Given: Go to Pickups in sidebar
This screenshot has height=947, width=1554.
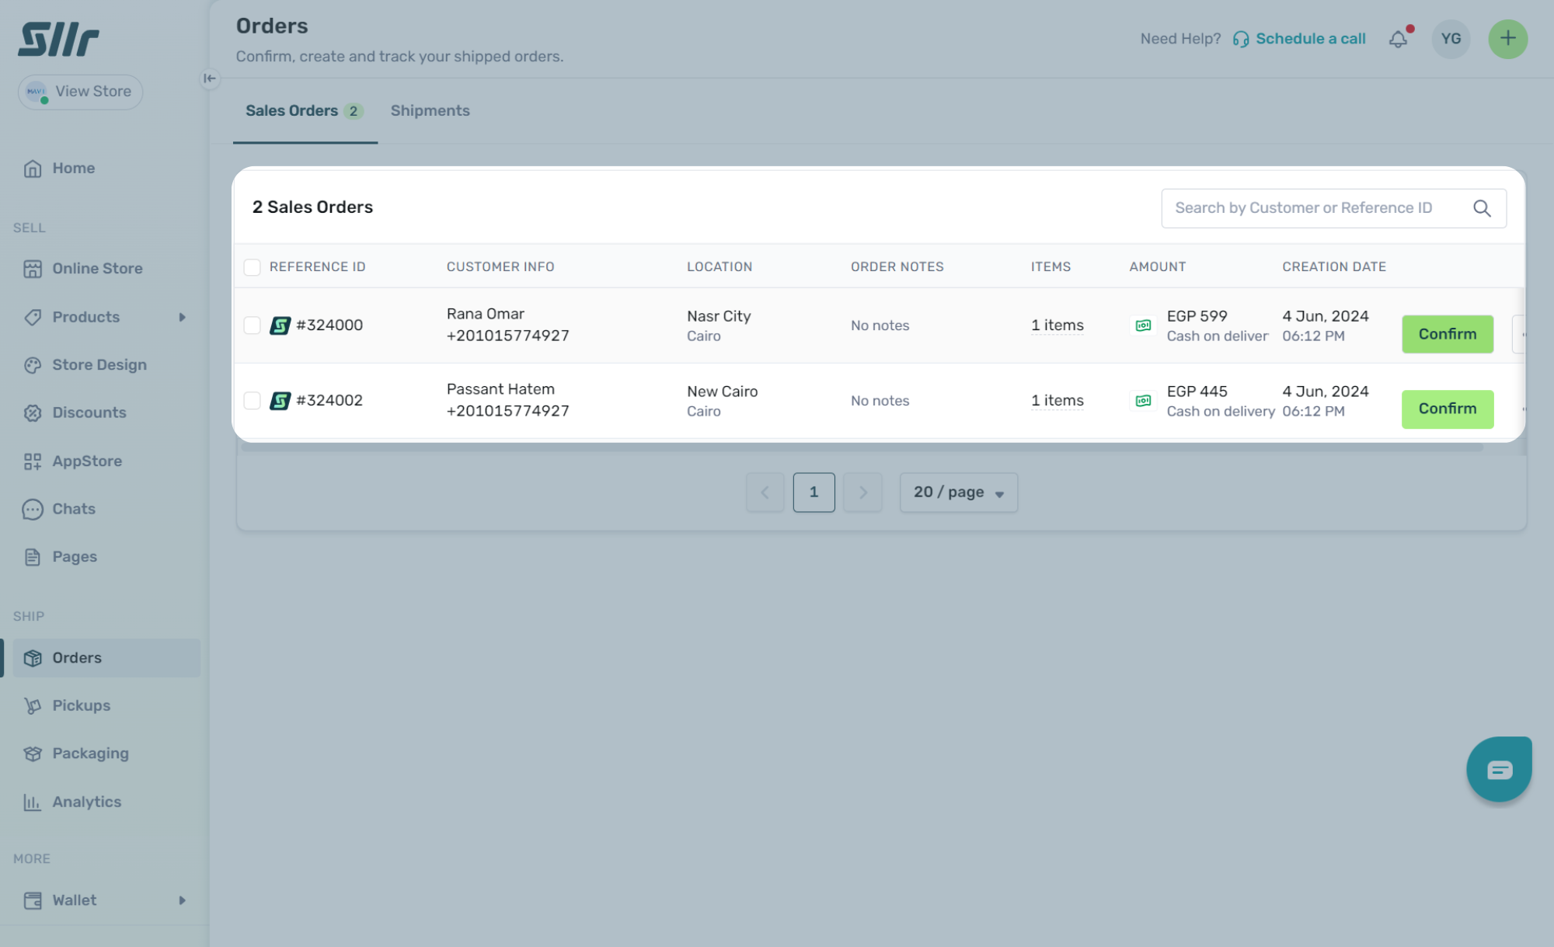Looking at the screenshot, I should coord(81,705).
